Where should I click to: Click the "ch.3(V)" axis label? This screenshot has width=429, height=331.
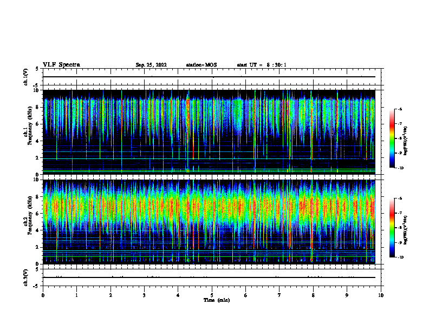[x=26, y=278]
